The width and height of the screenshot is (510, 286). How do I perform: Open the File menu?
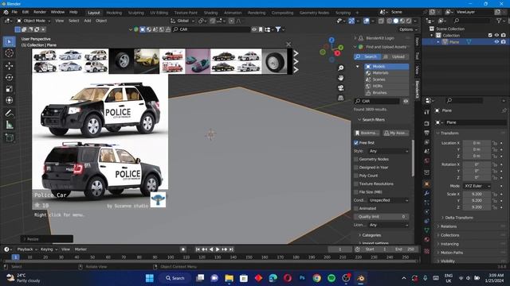14,13
